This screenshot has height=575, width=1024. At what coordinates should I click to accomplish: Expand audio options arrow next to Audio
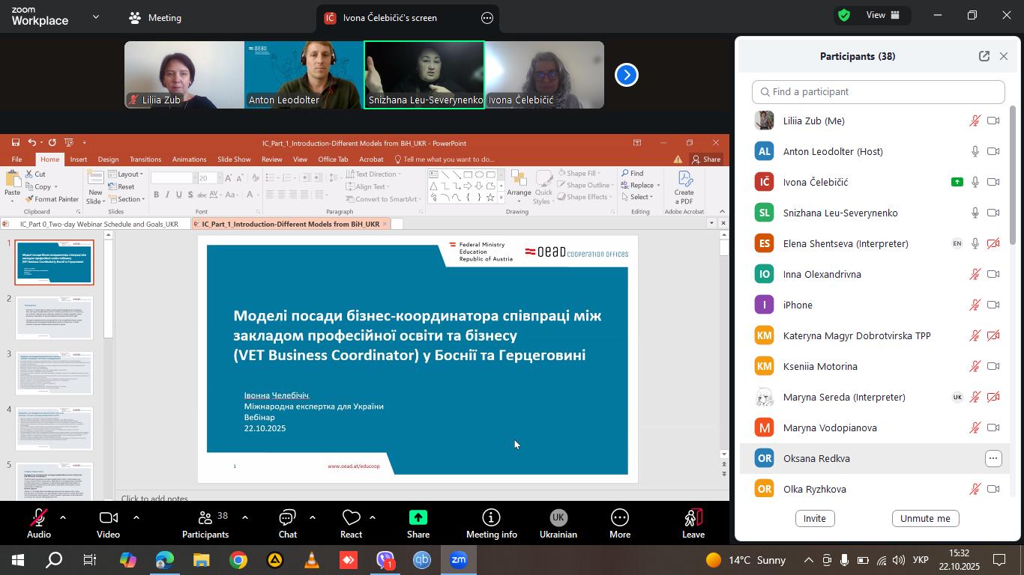click(x=63, y=517)
